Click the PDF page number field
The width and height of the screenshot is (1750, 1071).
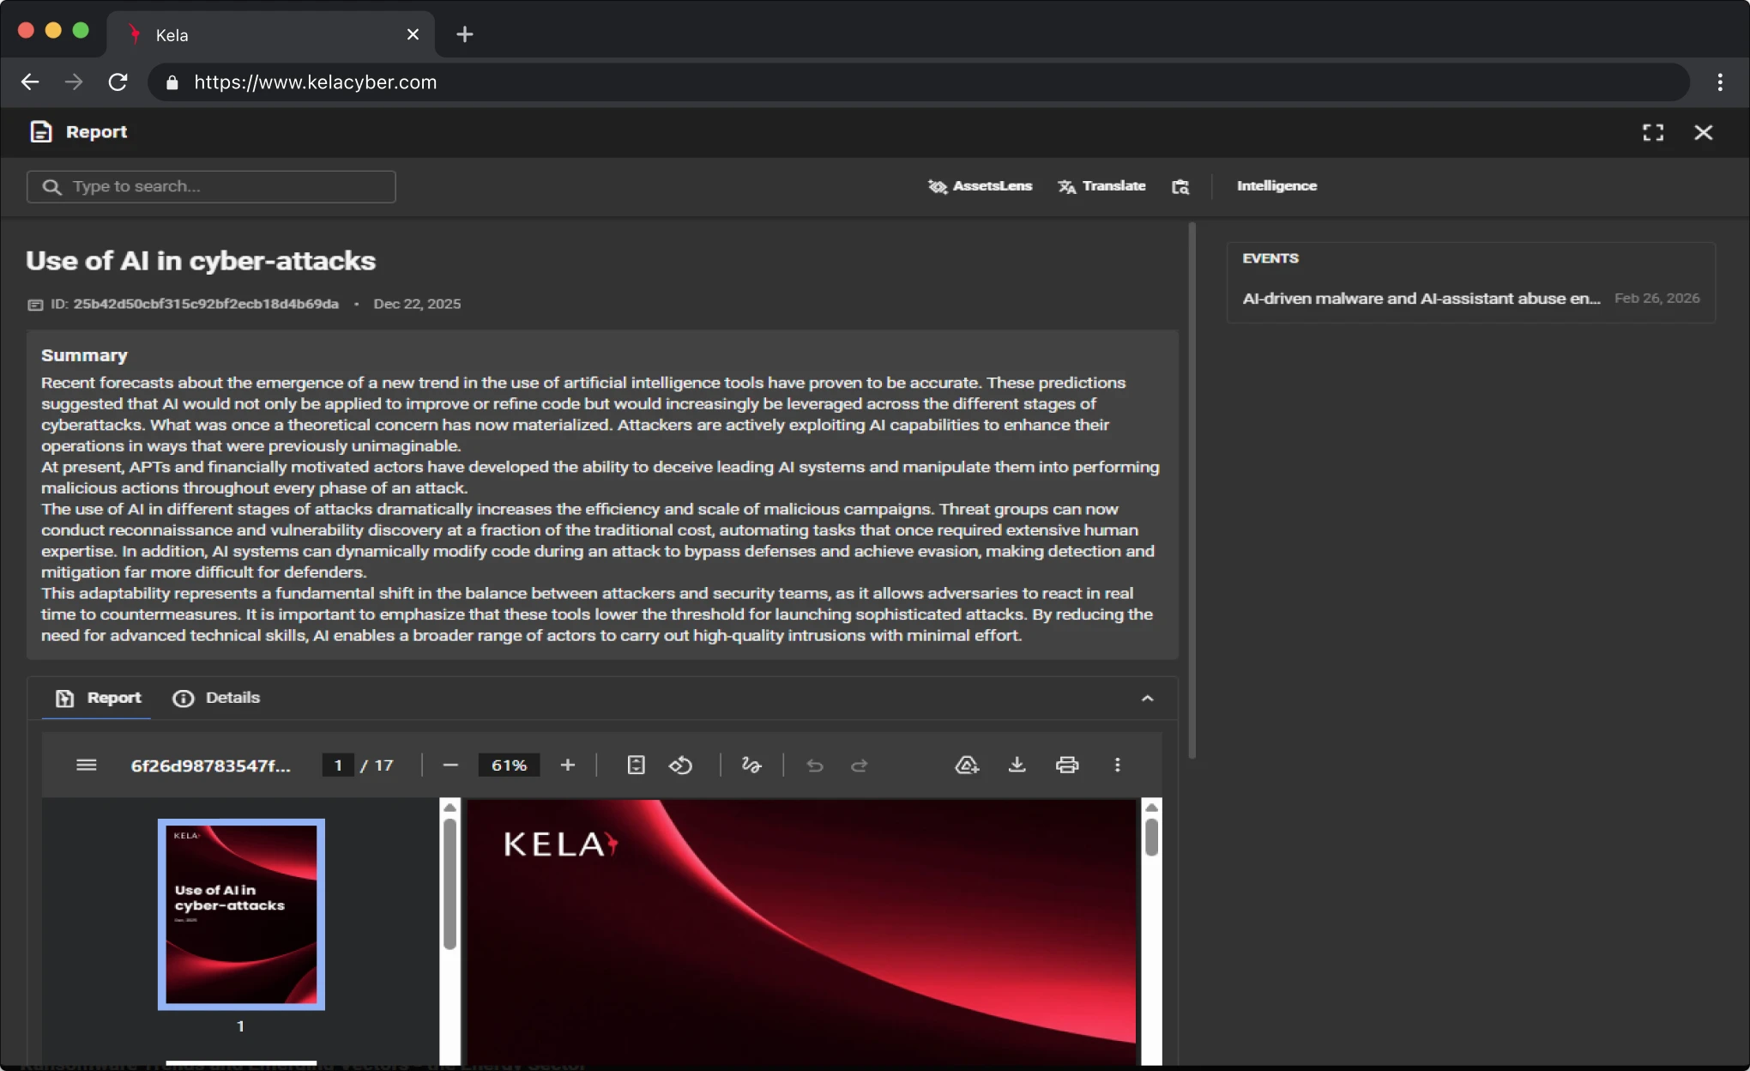point(338,765)
